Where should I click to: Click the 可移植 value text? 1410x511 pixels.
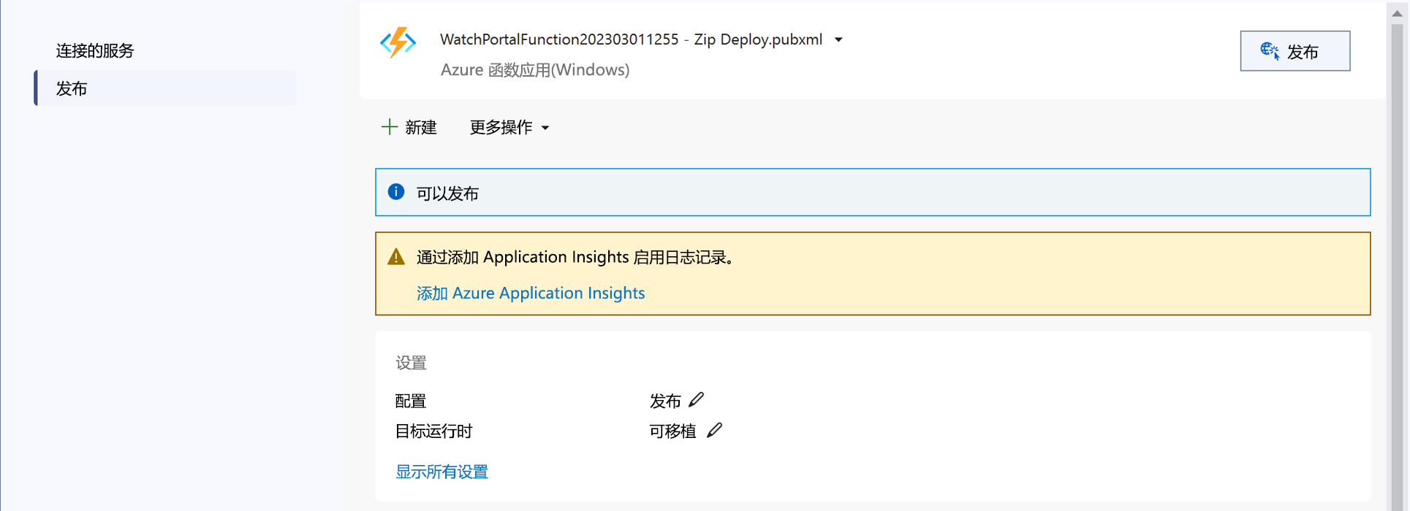[672, 431]
